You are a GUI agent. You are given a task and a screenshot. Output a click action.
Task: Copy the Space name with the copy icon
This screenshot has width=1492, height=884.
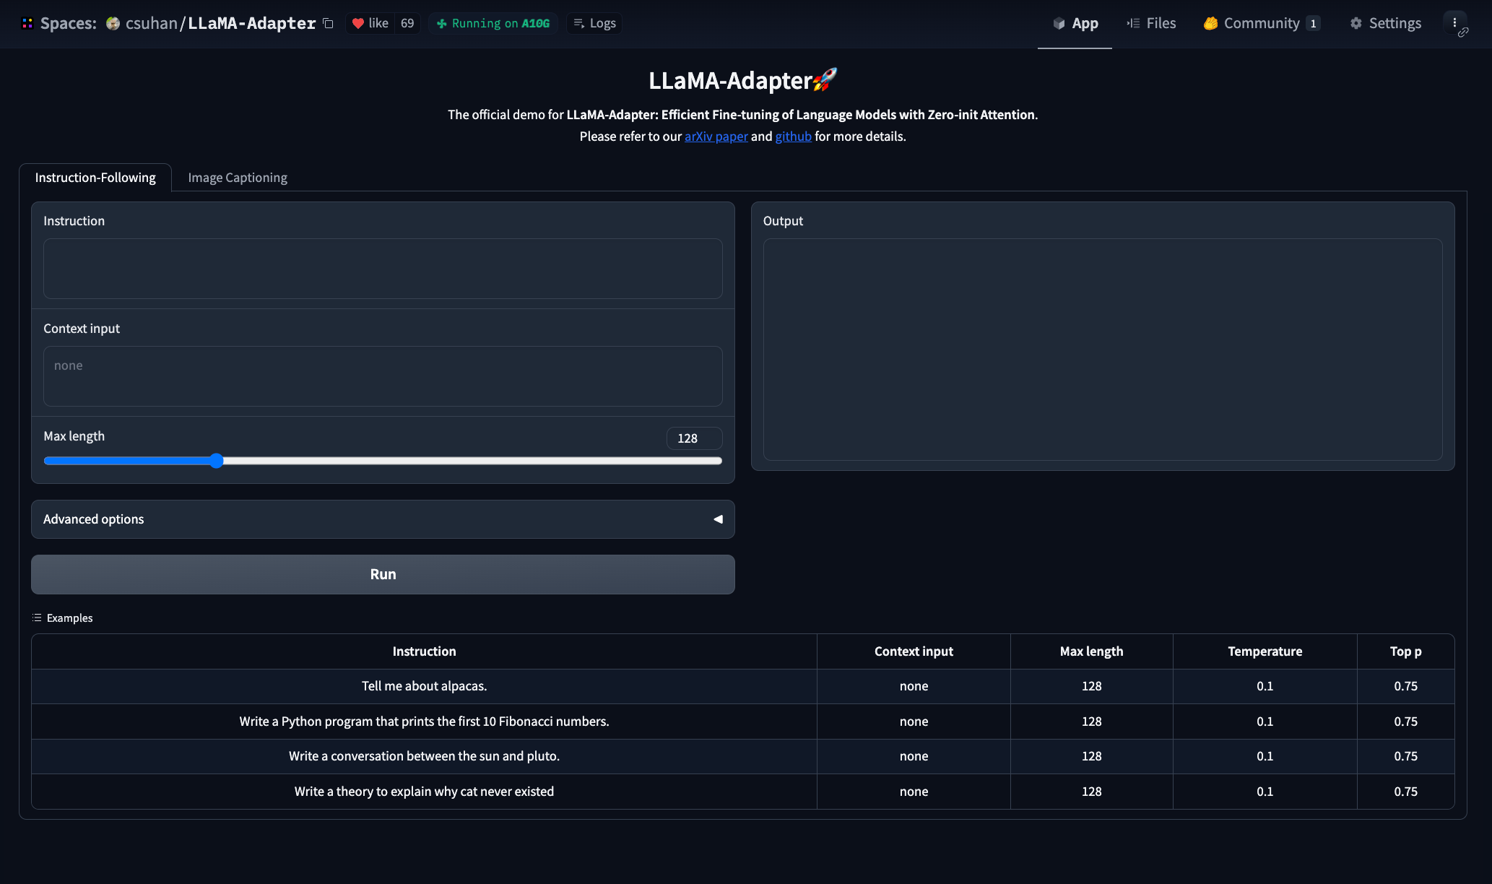click(x=328, y=23)
